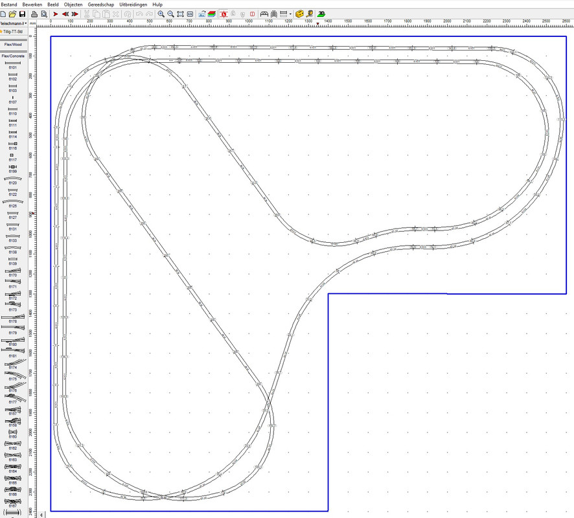Select Flex/Concrete flexible track
The height and width of the screenshot is (518, 574).
13,54
